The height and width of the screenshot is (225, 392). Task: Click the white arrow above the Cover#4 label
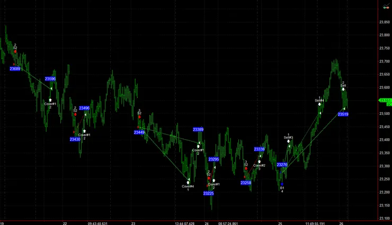coord(188,183)
